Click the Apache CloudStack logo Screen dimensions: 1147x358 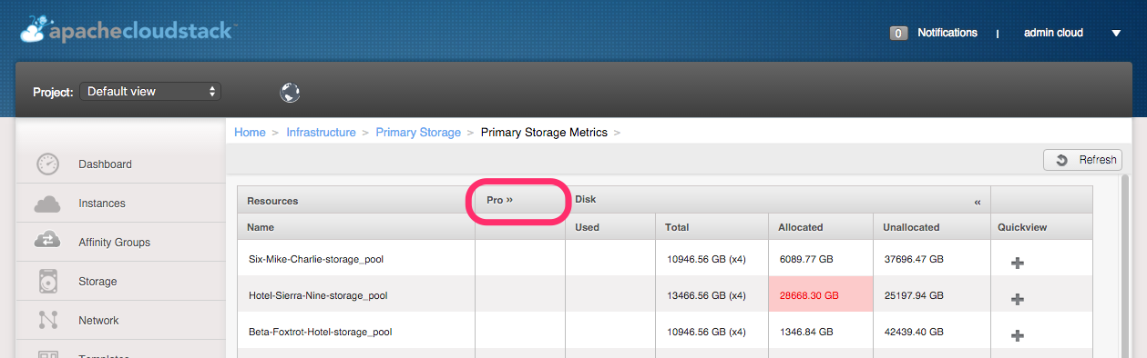point(128,32)
